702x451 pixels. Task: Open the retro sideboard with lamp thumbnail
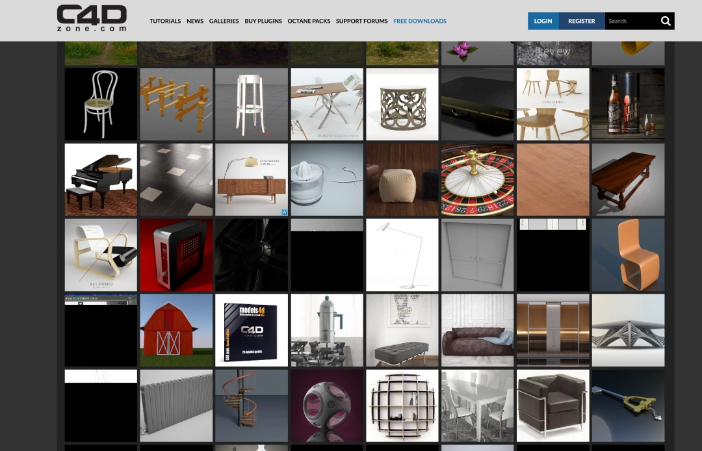[x=252, y=180]
